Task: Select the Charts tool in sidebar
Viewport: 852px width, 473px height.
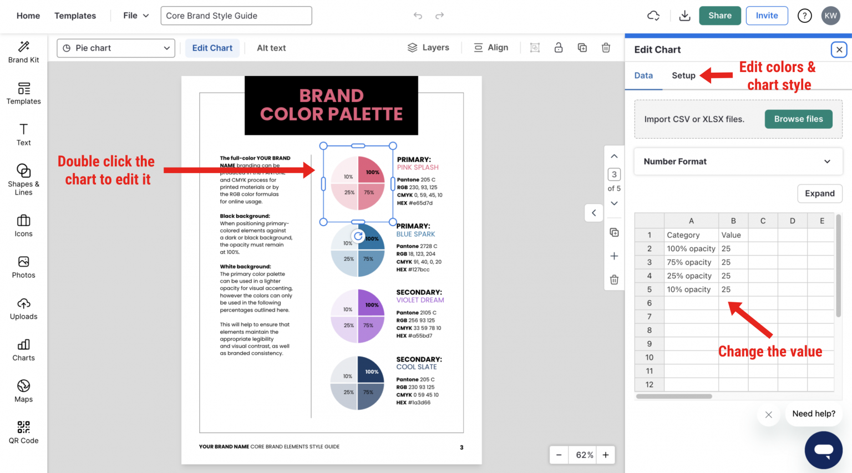Action: tap(23, 350)
